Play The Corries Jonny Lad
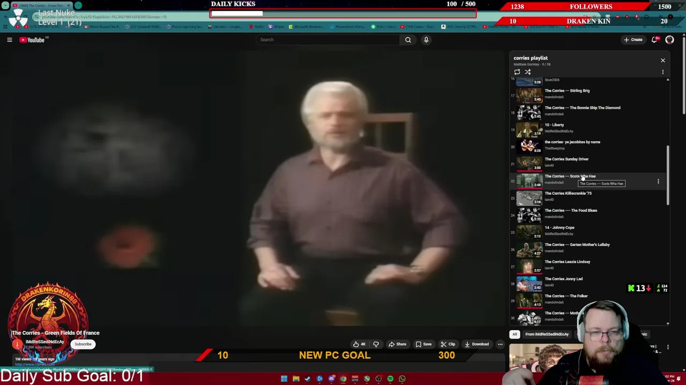Image resolution: width=686 pixels, height=385 pixels. (563, 279)
